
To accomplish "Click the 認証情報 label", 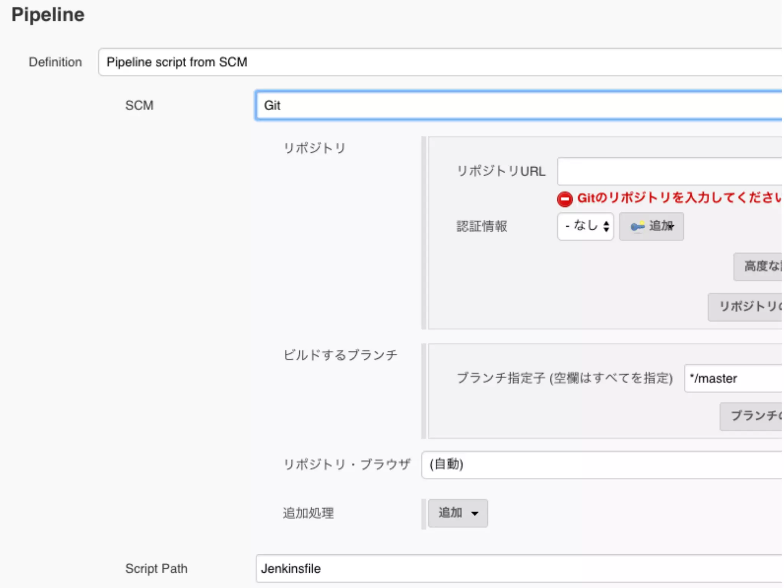I will [482, 226].
